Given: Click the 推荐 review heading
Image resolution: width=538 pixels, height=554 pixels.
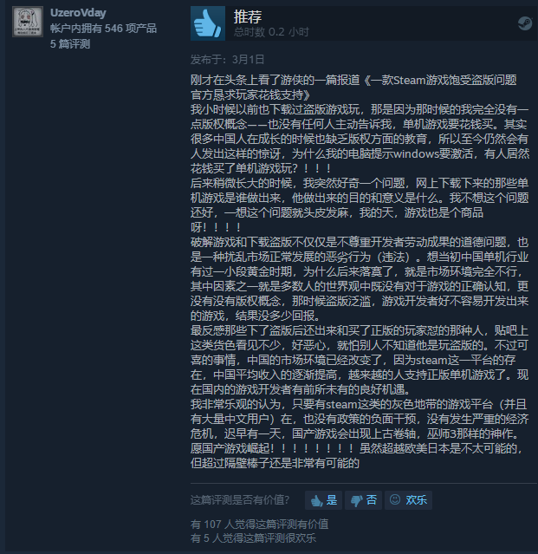Looking at the screenshot, I should 248,16.
